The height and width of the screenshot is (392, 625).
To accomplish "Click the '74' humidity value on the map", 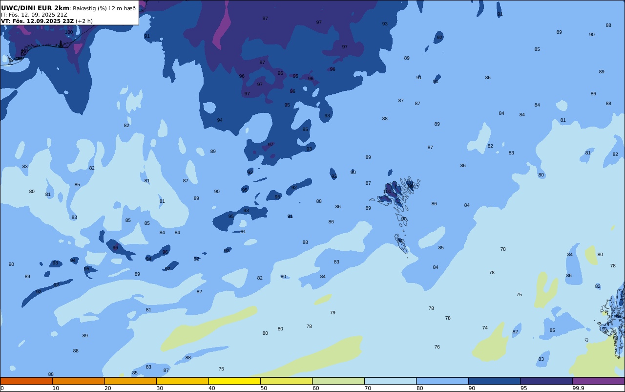I will pos(485,328).
